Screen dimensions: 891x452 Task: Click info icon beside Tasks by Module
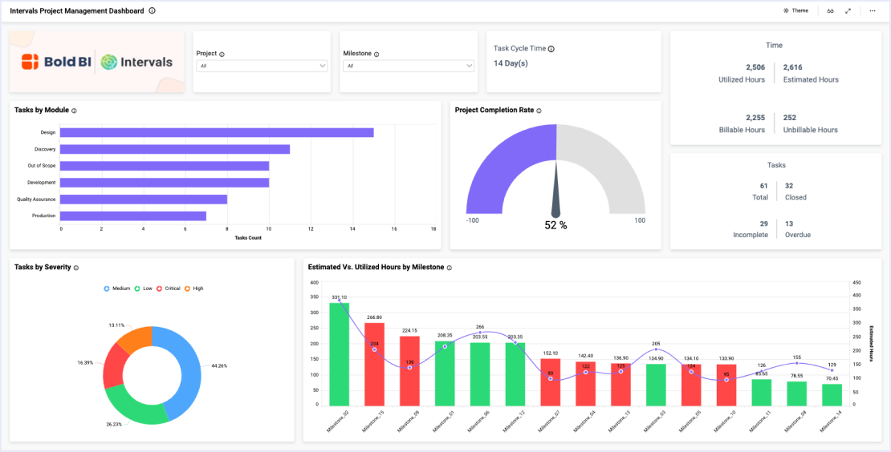(74, 111)
